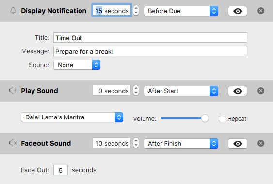The height and width of the screenshot is (184, 273).
Task: Remove the Fadeout Sound action
Action: pos(261,143)
